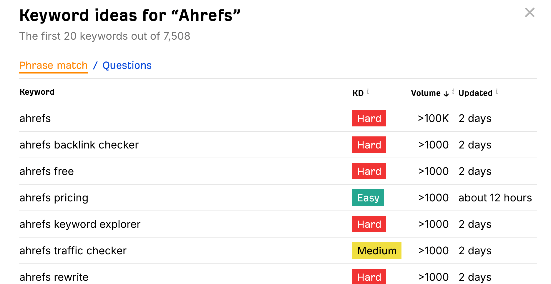Open the "ahrefs pricing" keyword
Image resolution: width=551 pixels, height=284 pixels.
(54, 198)
